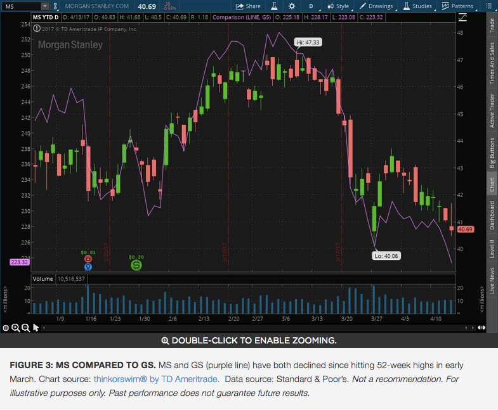
Task: Select the crosshair pan tool icon
Action: click(x=6, y=328)
